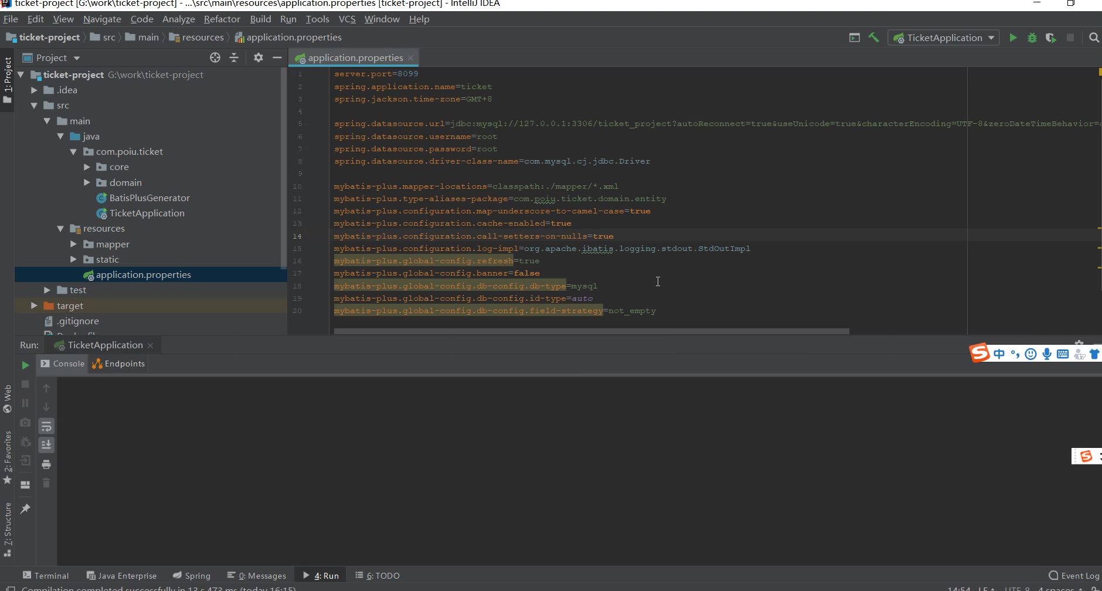Click locate current file crosshair icon
The image size is (1102, 591).
coord(215,57)
